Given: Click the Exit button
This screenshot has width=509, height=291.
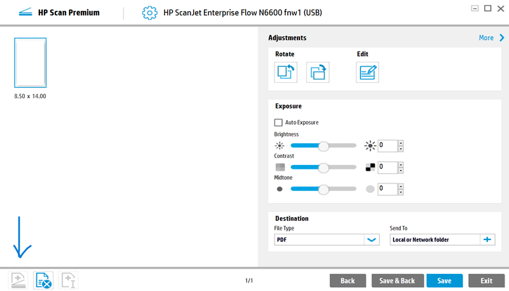Looking at the screenshot, I should click(x=486, y=281).
